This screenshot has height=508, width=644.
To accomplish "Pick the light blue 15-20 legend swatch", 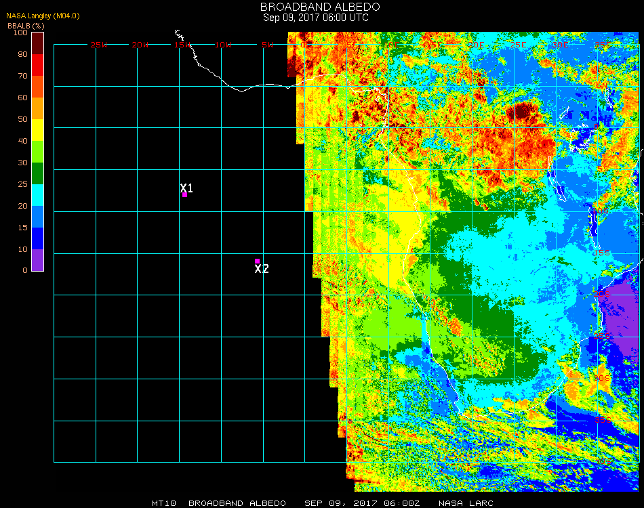I will 38,217.
